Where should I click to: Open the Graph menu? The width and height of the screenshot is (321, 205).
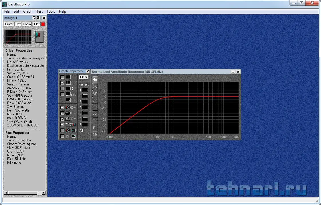click(28, 11)
